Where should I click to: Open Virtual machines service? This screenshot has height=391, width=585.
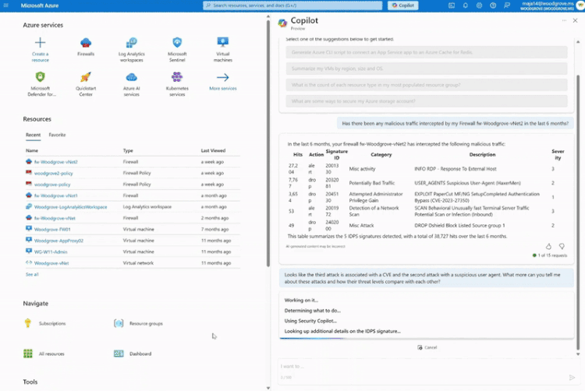point(223,50)
